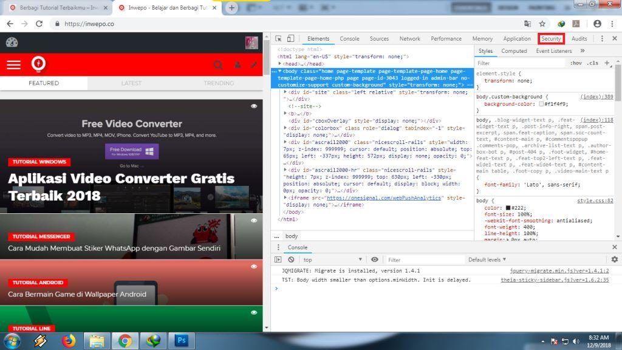Open the style.css:82 source link
This screenshot has width=622, height=350.
[x=595, y=201]
